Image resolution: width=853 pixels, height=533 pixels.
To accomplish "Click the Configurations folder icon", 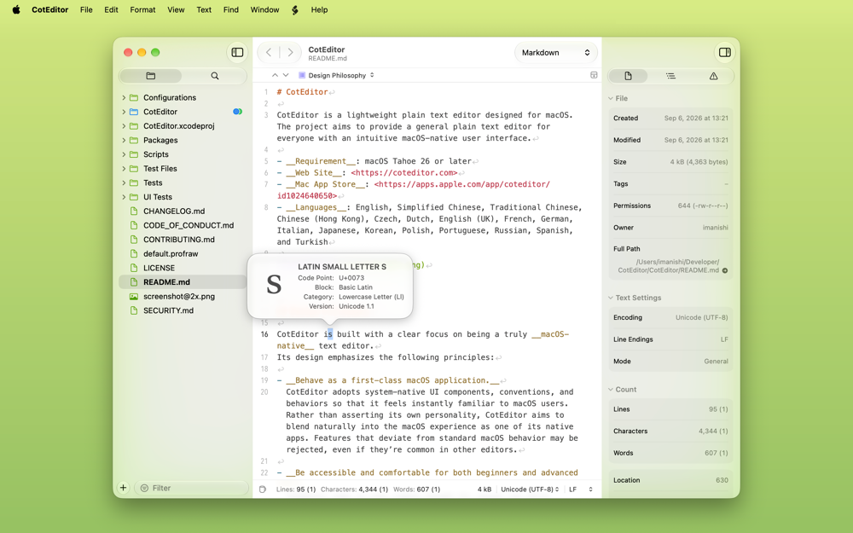I will pos(134,97).
